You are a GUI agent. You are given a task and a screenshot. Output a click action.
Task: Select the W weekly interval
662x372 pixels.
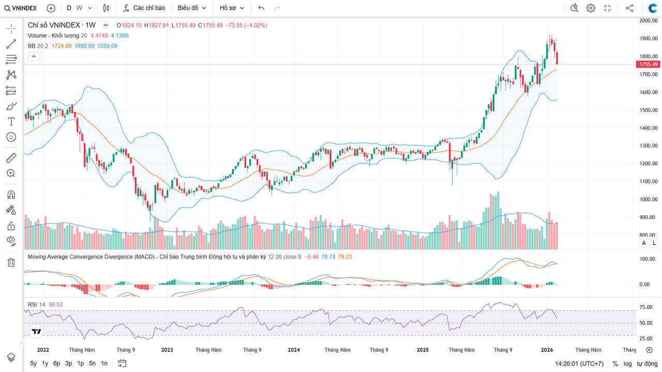[79, 8]
